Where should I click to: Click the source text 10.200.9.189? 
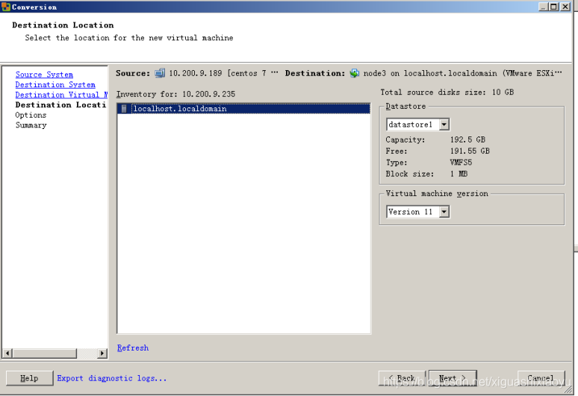pos(196,73)
